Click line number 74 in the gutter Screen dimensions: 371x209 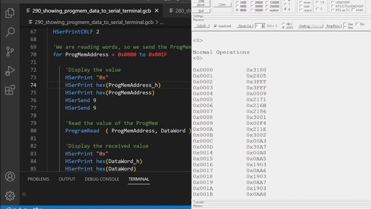34,85
